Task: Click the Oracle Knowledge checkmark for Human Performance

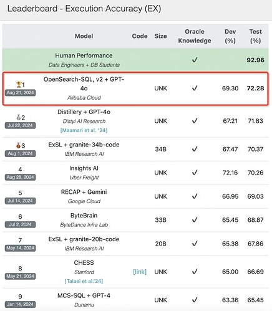Action: [x=195, y=60]
